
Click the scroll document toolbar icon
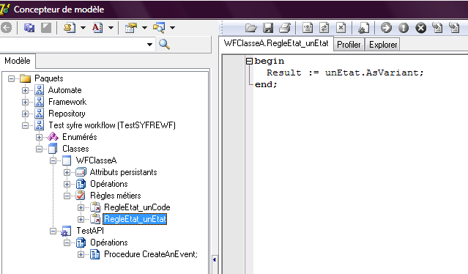tap(70, 28)
